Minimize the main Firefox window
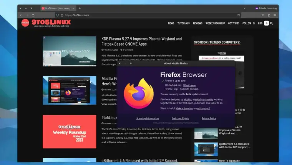292x165 pixels. coord(26,8)
